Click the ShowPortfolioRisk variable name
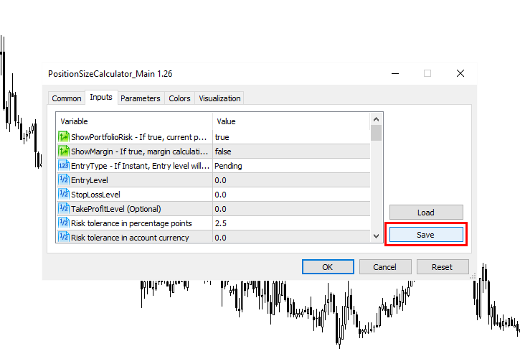520x359 pixels. (138, 137)
